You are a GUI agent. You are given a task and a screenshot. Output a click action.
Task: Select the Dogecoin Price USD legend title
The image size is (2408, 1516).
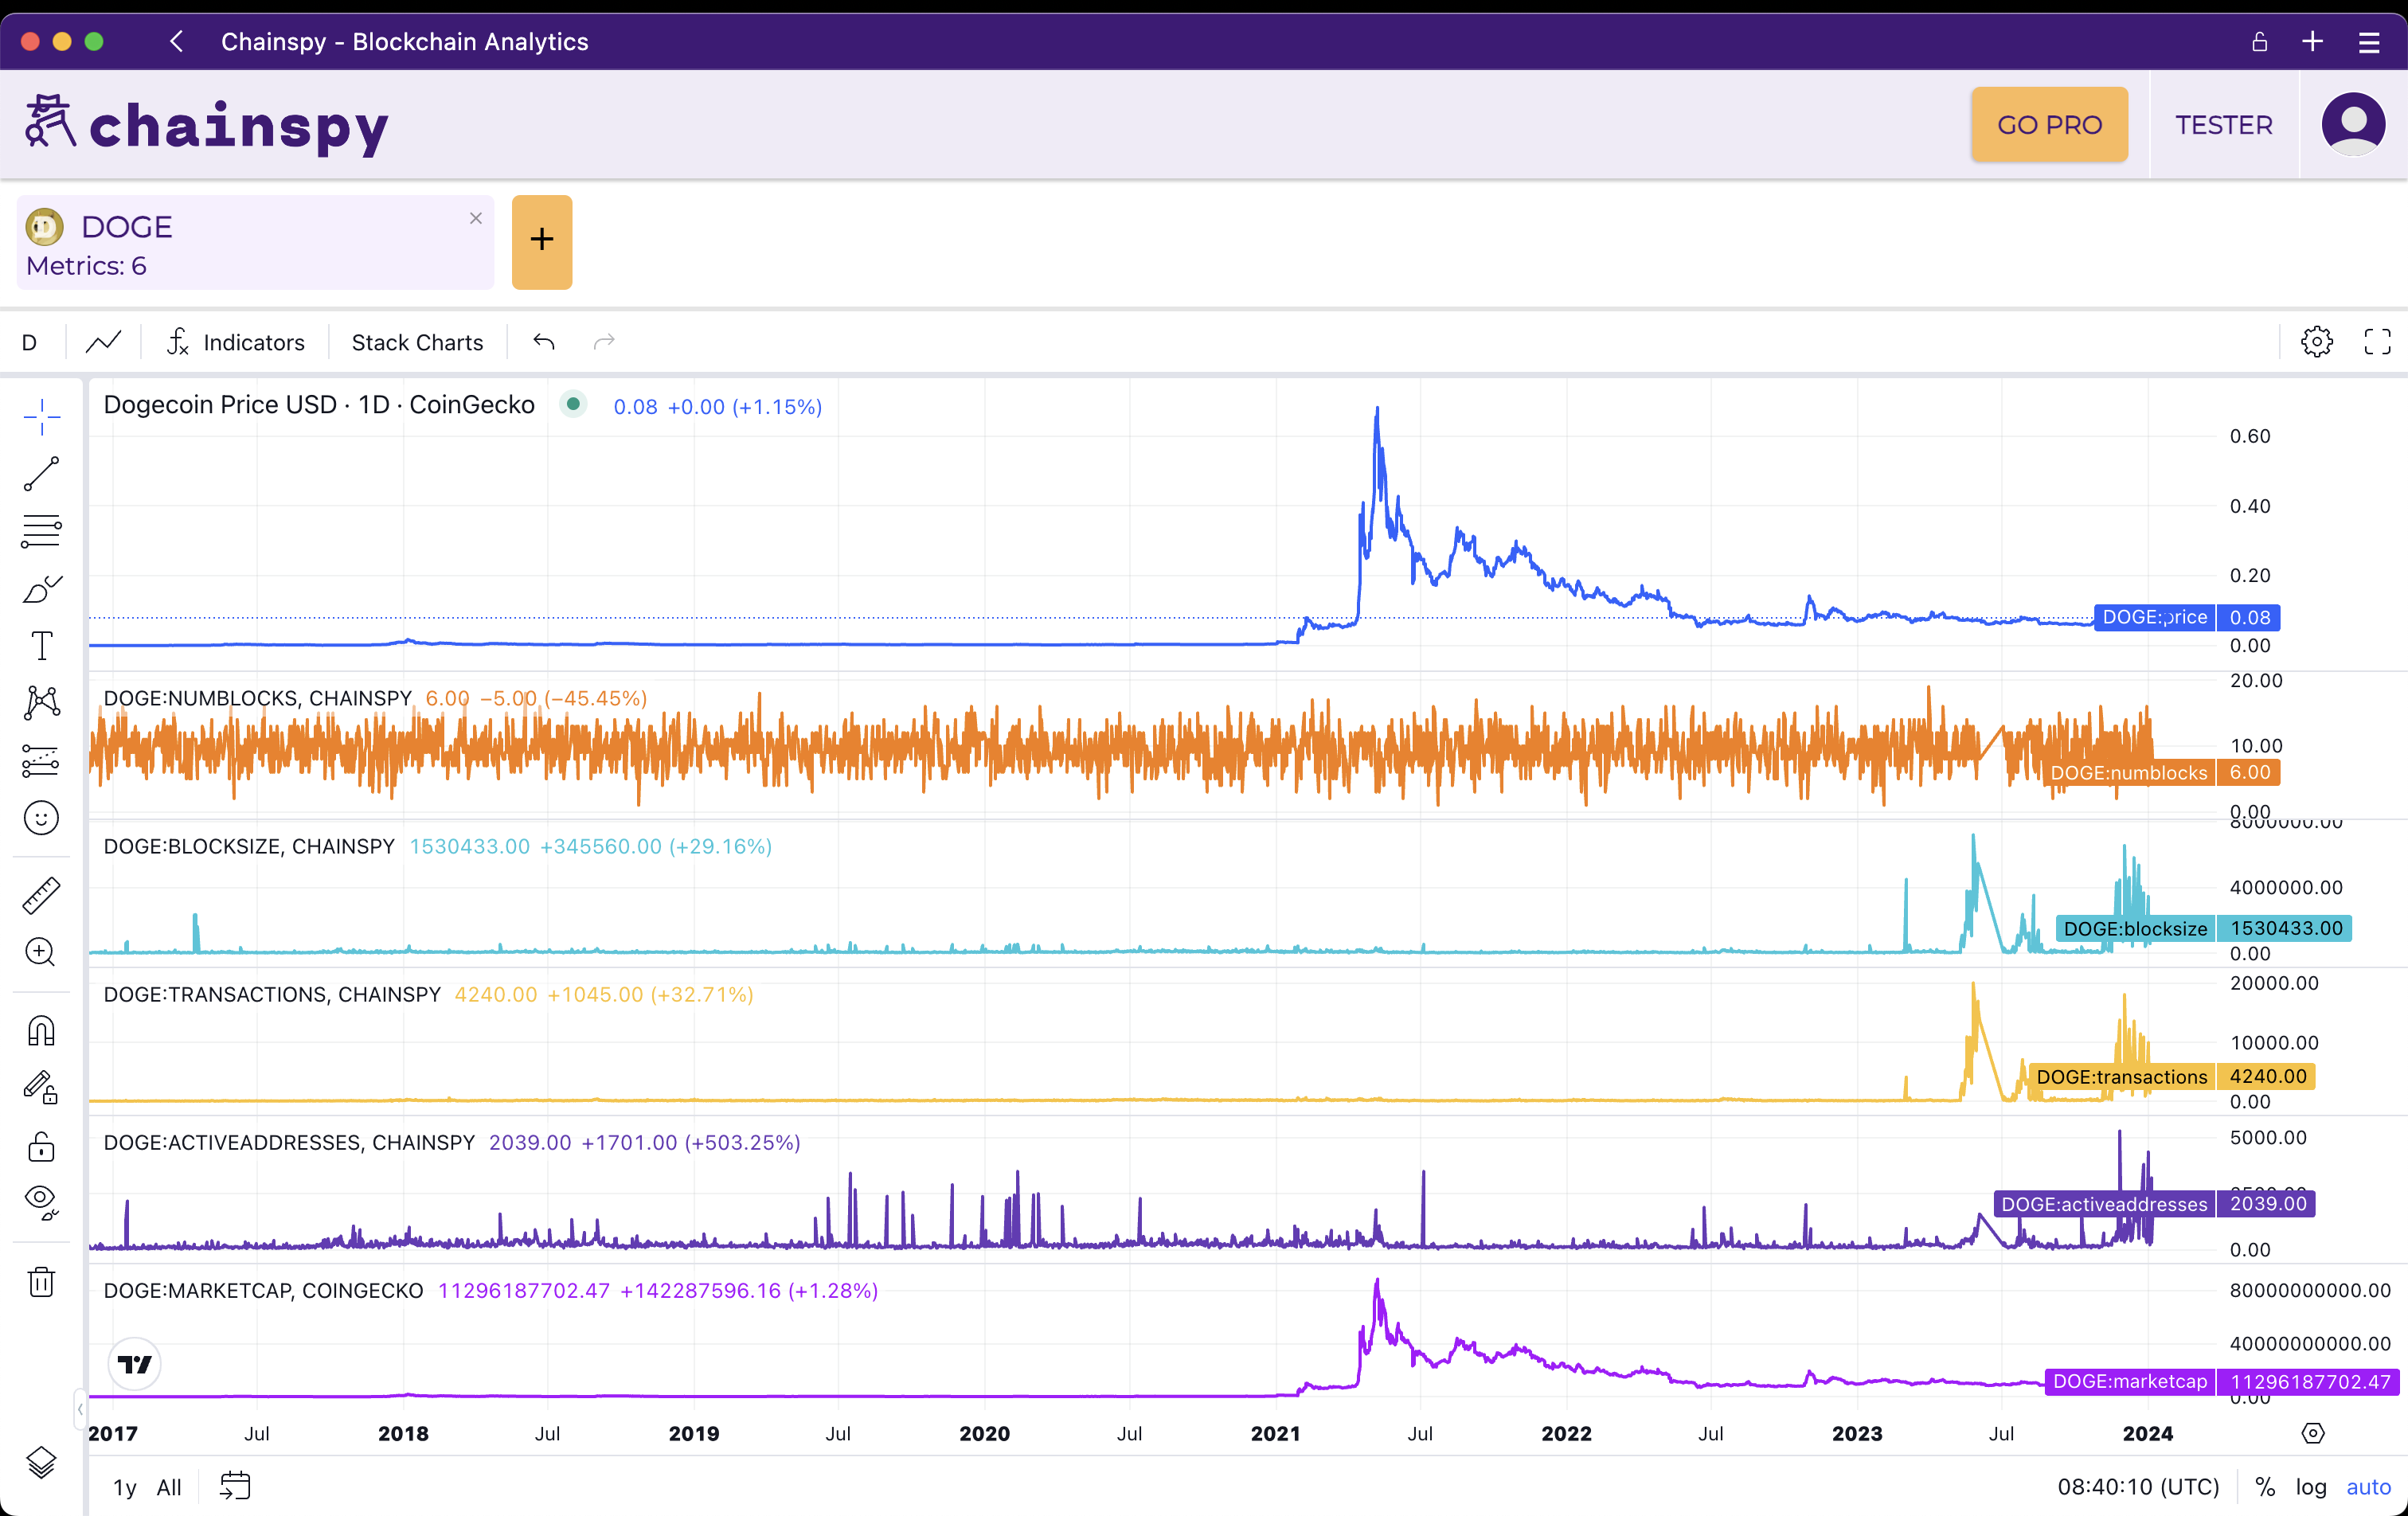pyautogui.click(x=319, y=405)
